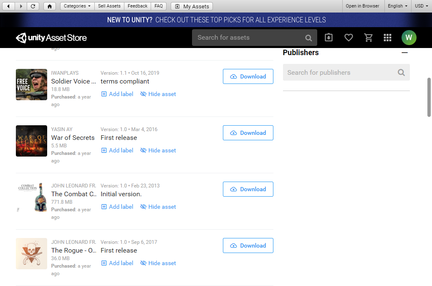Viewport: 432px width, 286px height.
Task: Open the War of Secrets title
Action: click(x=73, y=138)
